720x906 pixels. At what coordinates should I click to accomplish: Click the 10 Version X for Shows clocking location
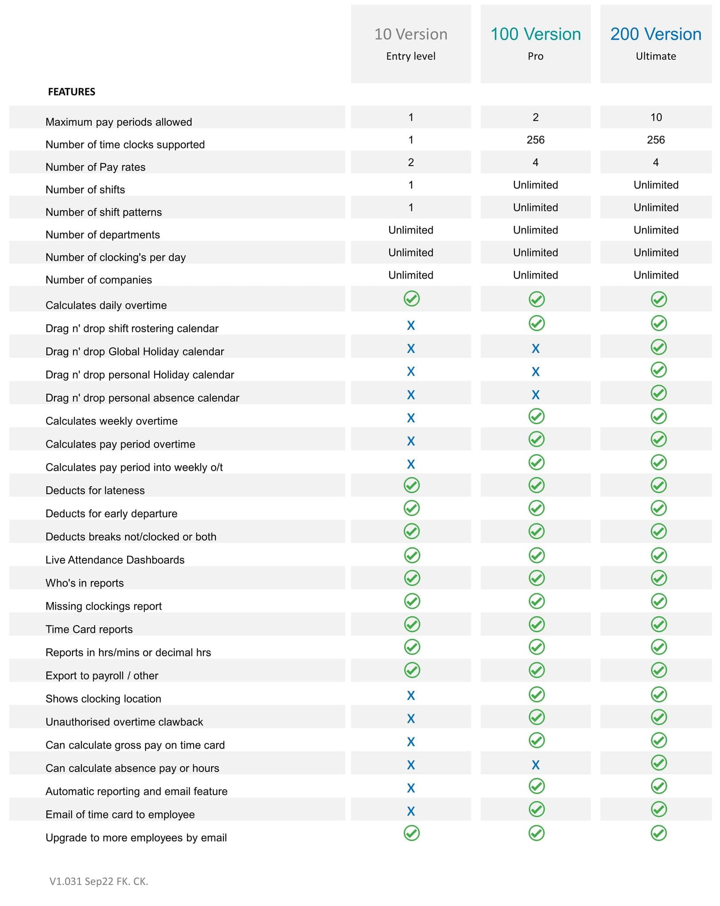coord(411,695)
